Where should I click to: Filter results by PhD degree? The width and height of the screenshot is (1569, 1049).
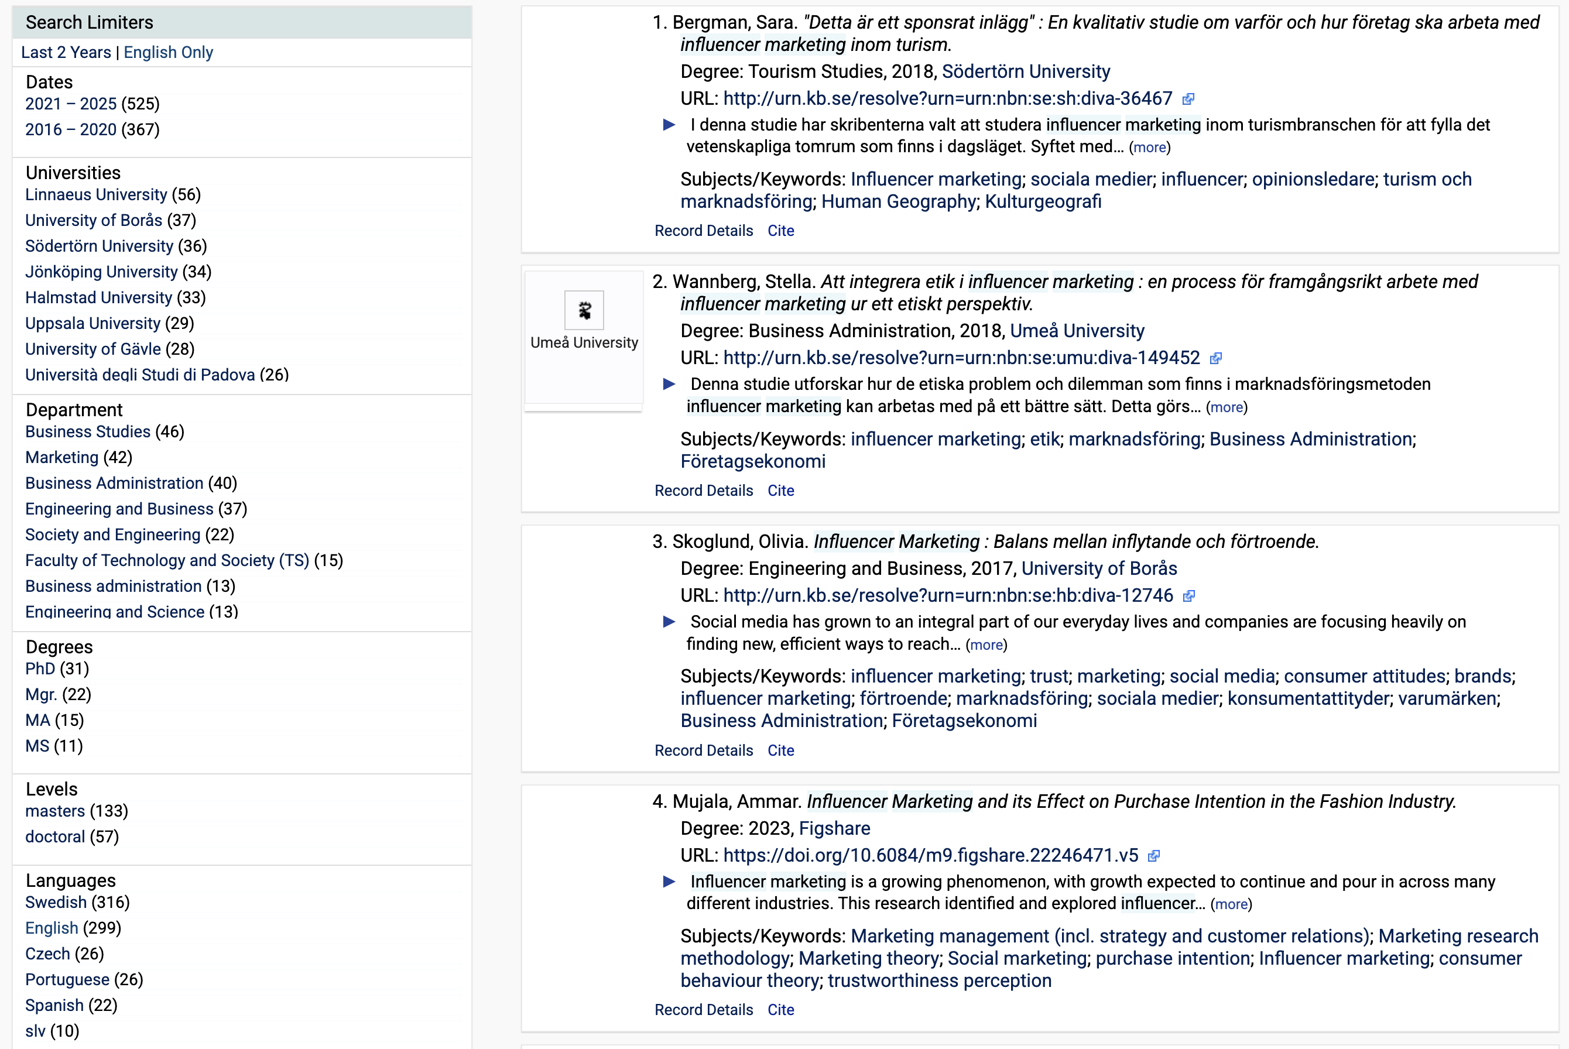(40, 669)
